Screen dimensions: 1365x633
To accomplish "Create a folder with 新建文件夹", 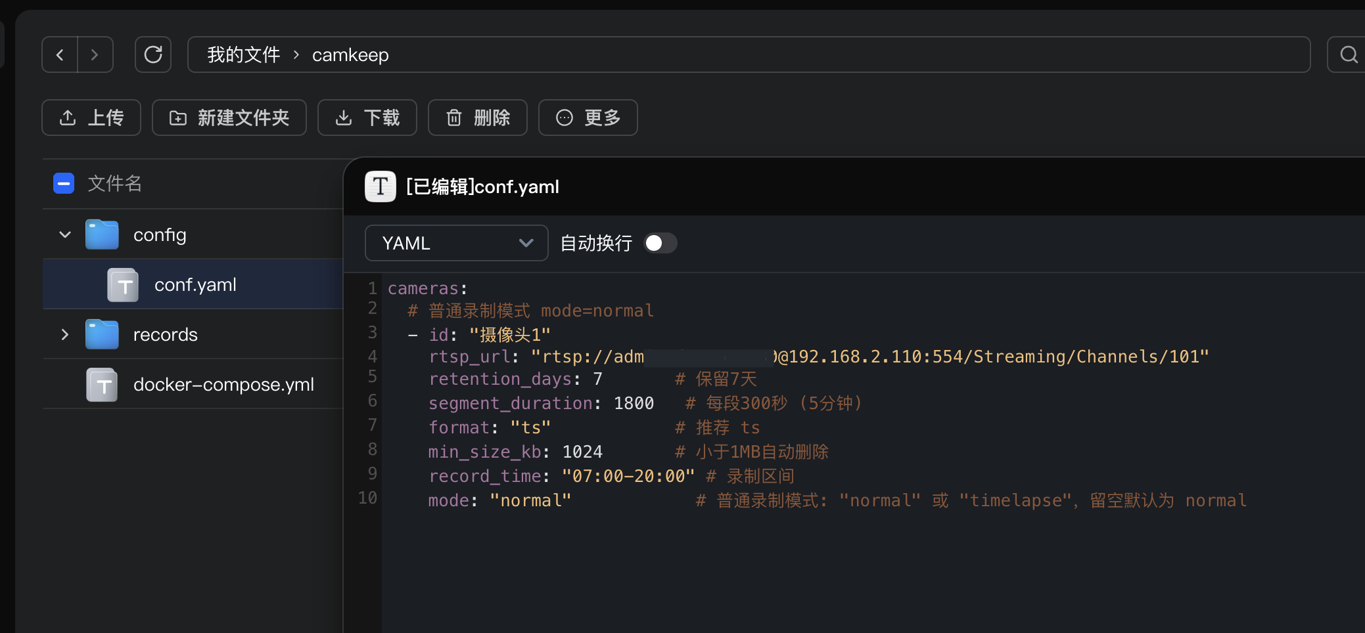I will [229, 118].
